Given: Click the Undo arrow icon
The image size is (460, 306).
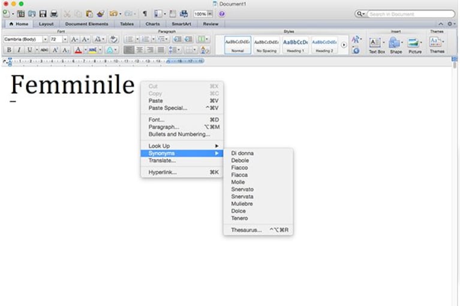Looking at the screenshot, I should coord(113,14).
